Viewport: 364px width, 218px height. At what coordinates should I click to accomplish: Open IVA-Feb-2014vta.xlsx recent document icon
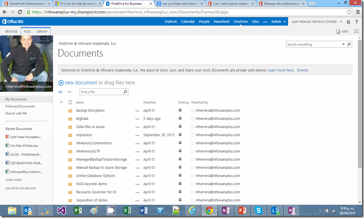pyautogui.click(x=7, y=145)
